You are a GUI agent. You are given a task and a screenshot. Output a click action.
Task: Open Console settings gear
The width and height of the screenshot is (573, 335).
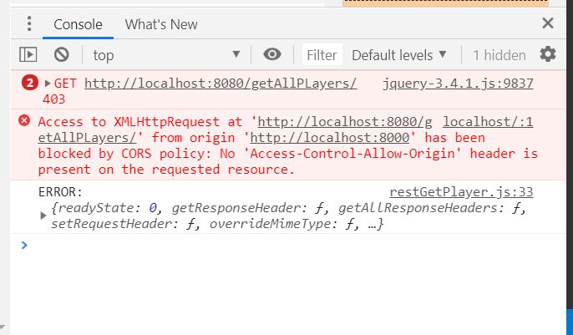coord(547,55)
